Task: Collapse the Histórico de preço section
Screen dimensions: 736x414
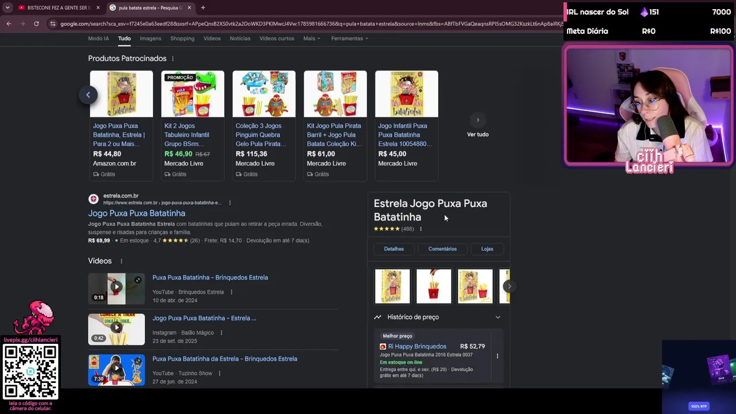Action: tap(498, 317)
